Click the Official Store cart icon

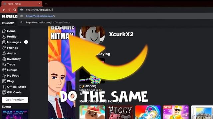pos(4,87)
